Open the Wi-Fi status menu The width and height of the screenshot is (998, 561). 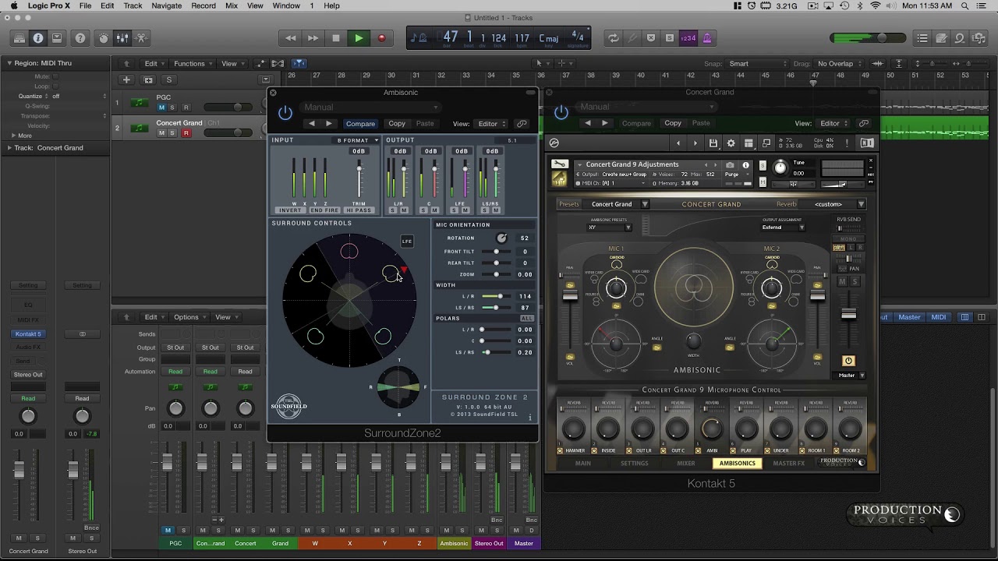pyautogui.click(x=876, y=5)
